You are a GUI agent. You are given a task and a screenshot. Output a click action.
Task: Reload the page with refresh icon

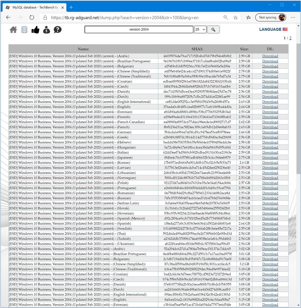[32, 17]
